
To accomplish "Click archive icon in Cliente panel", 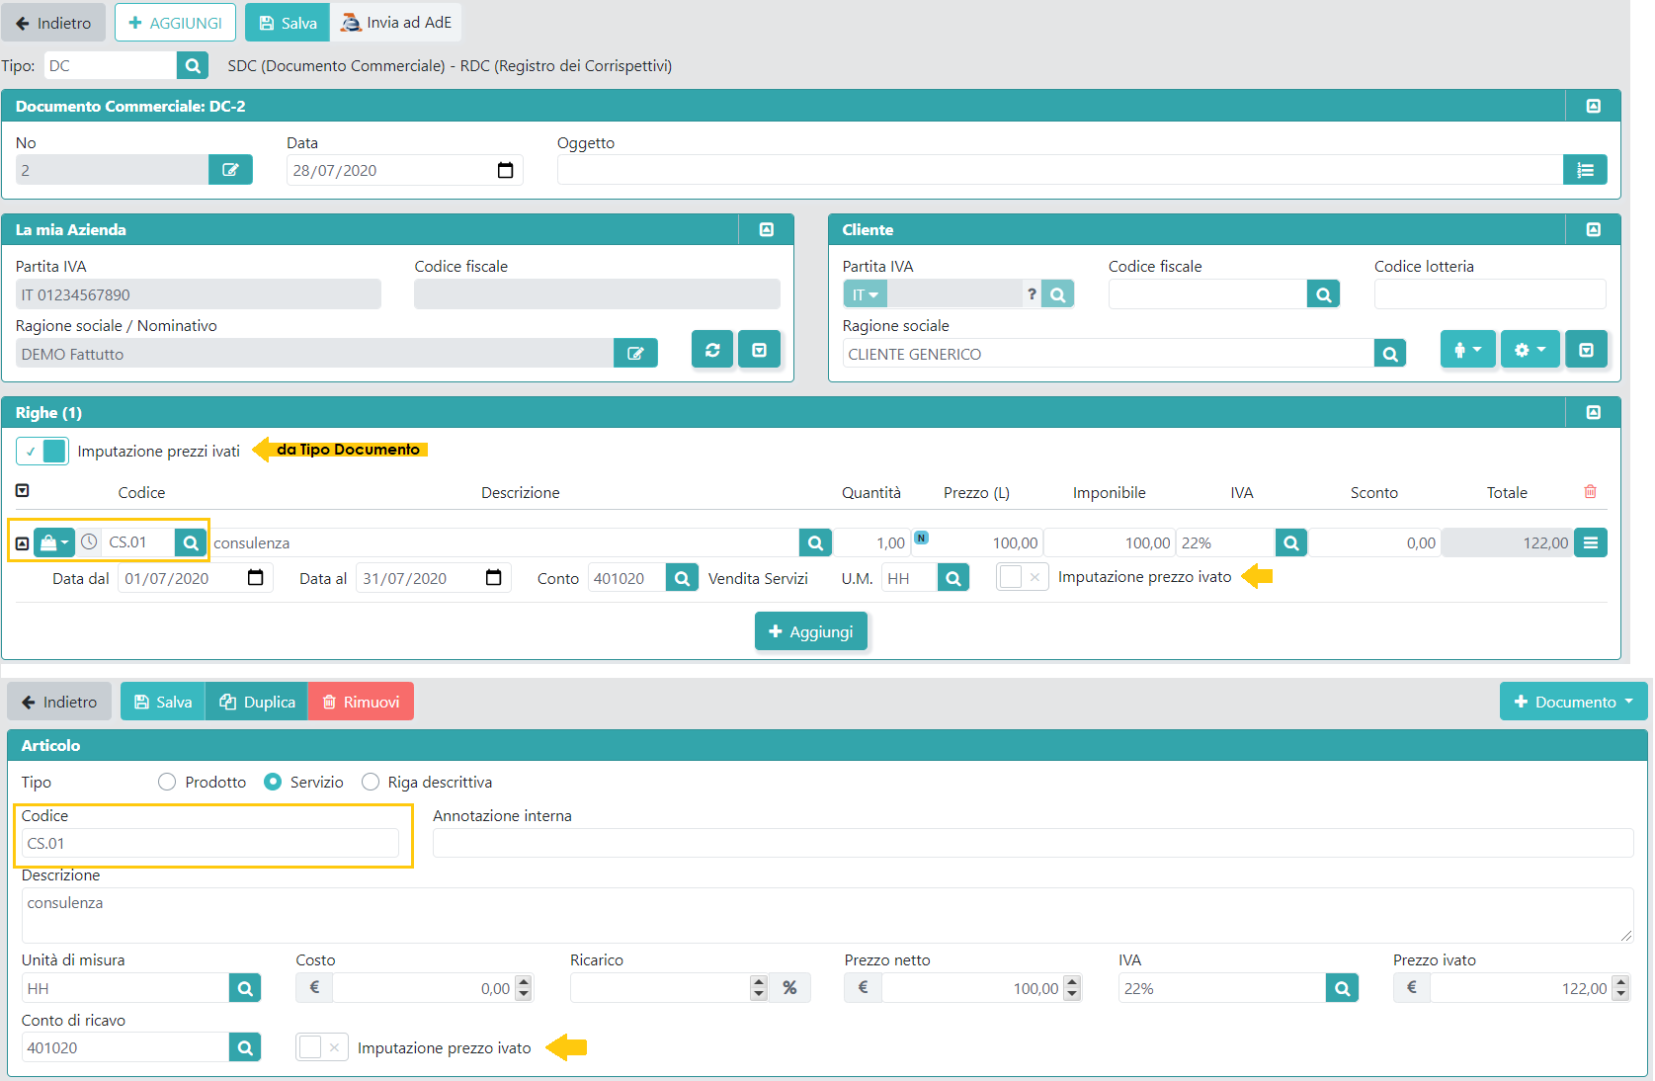I will (1586, 350).
